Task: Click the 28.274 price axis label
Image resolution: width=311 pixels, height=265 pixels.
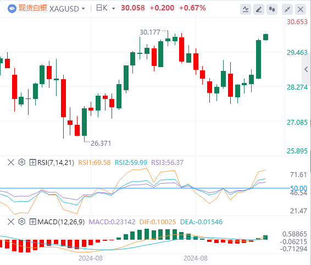Action: pos(297,87)
